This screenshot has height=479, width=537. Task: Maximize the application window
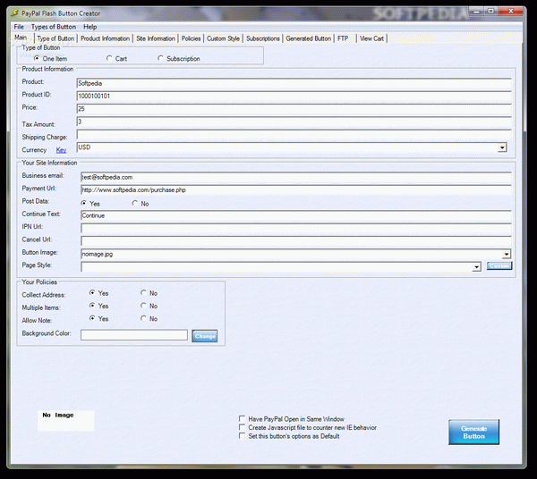click(x=490, y=12)
